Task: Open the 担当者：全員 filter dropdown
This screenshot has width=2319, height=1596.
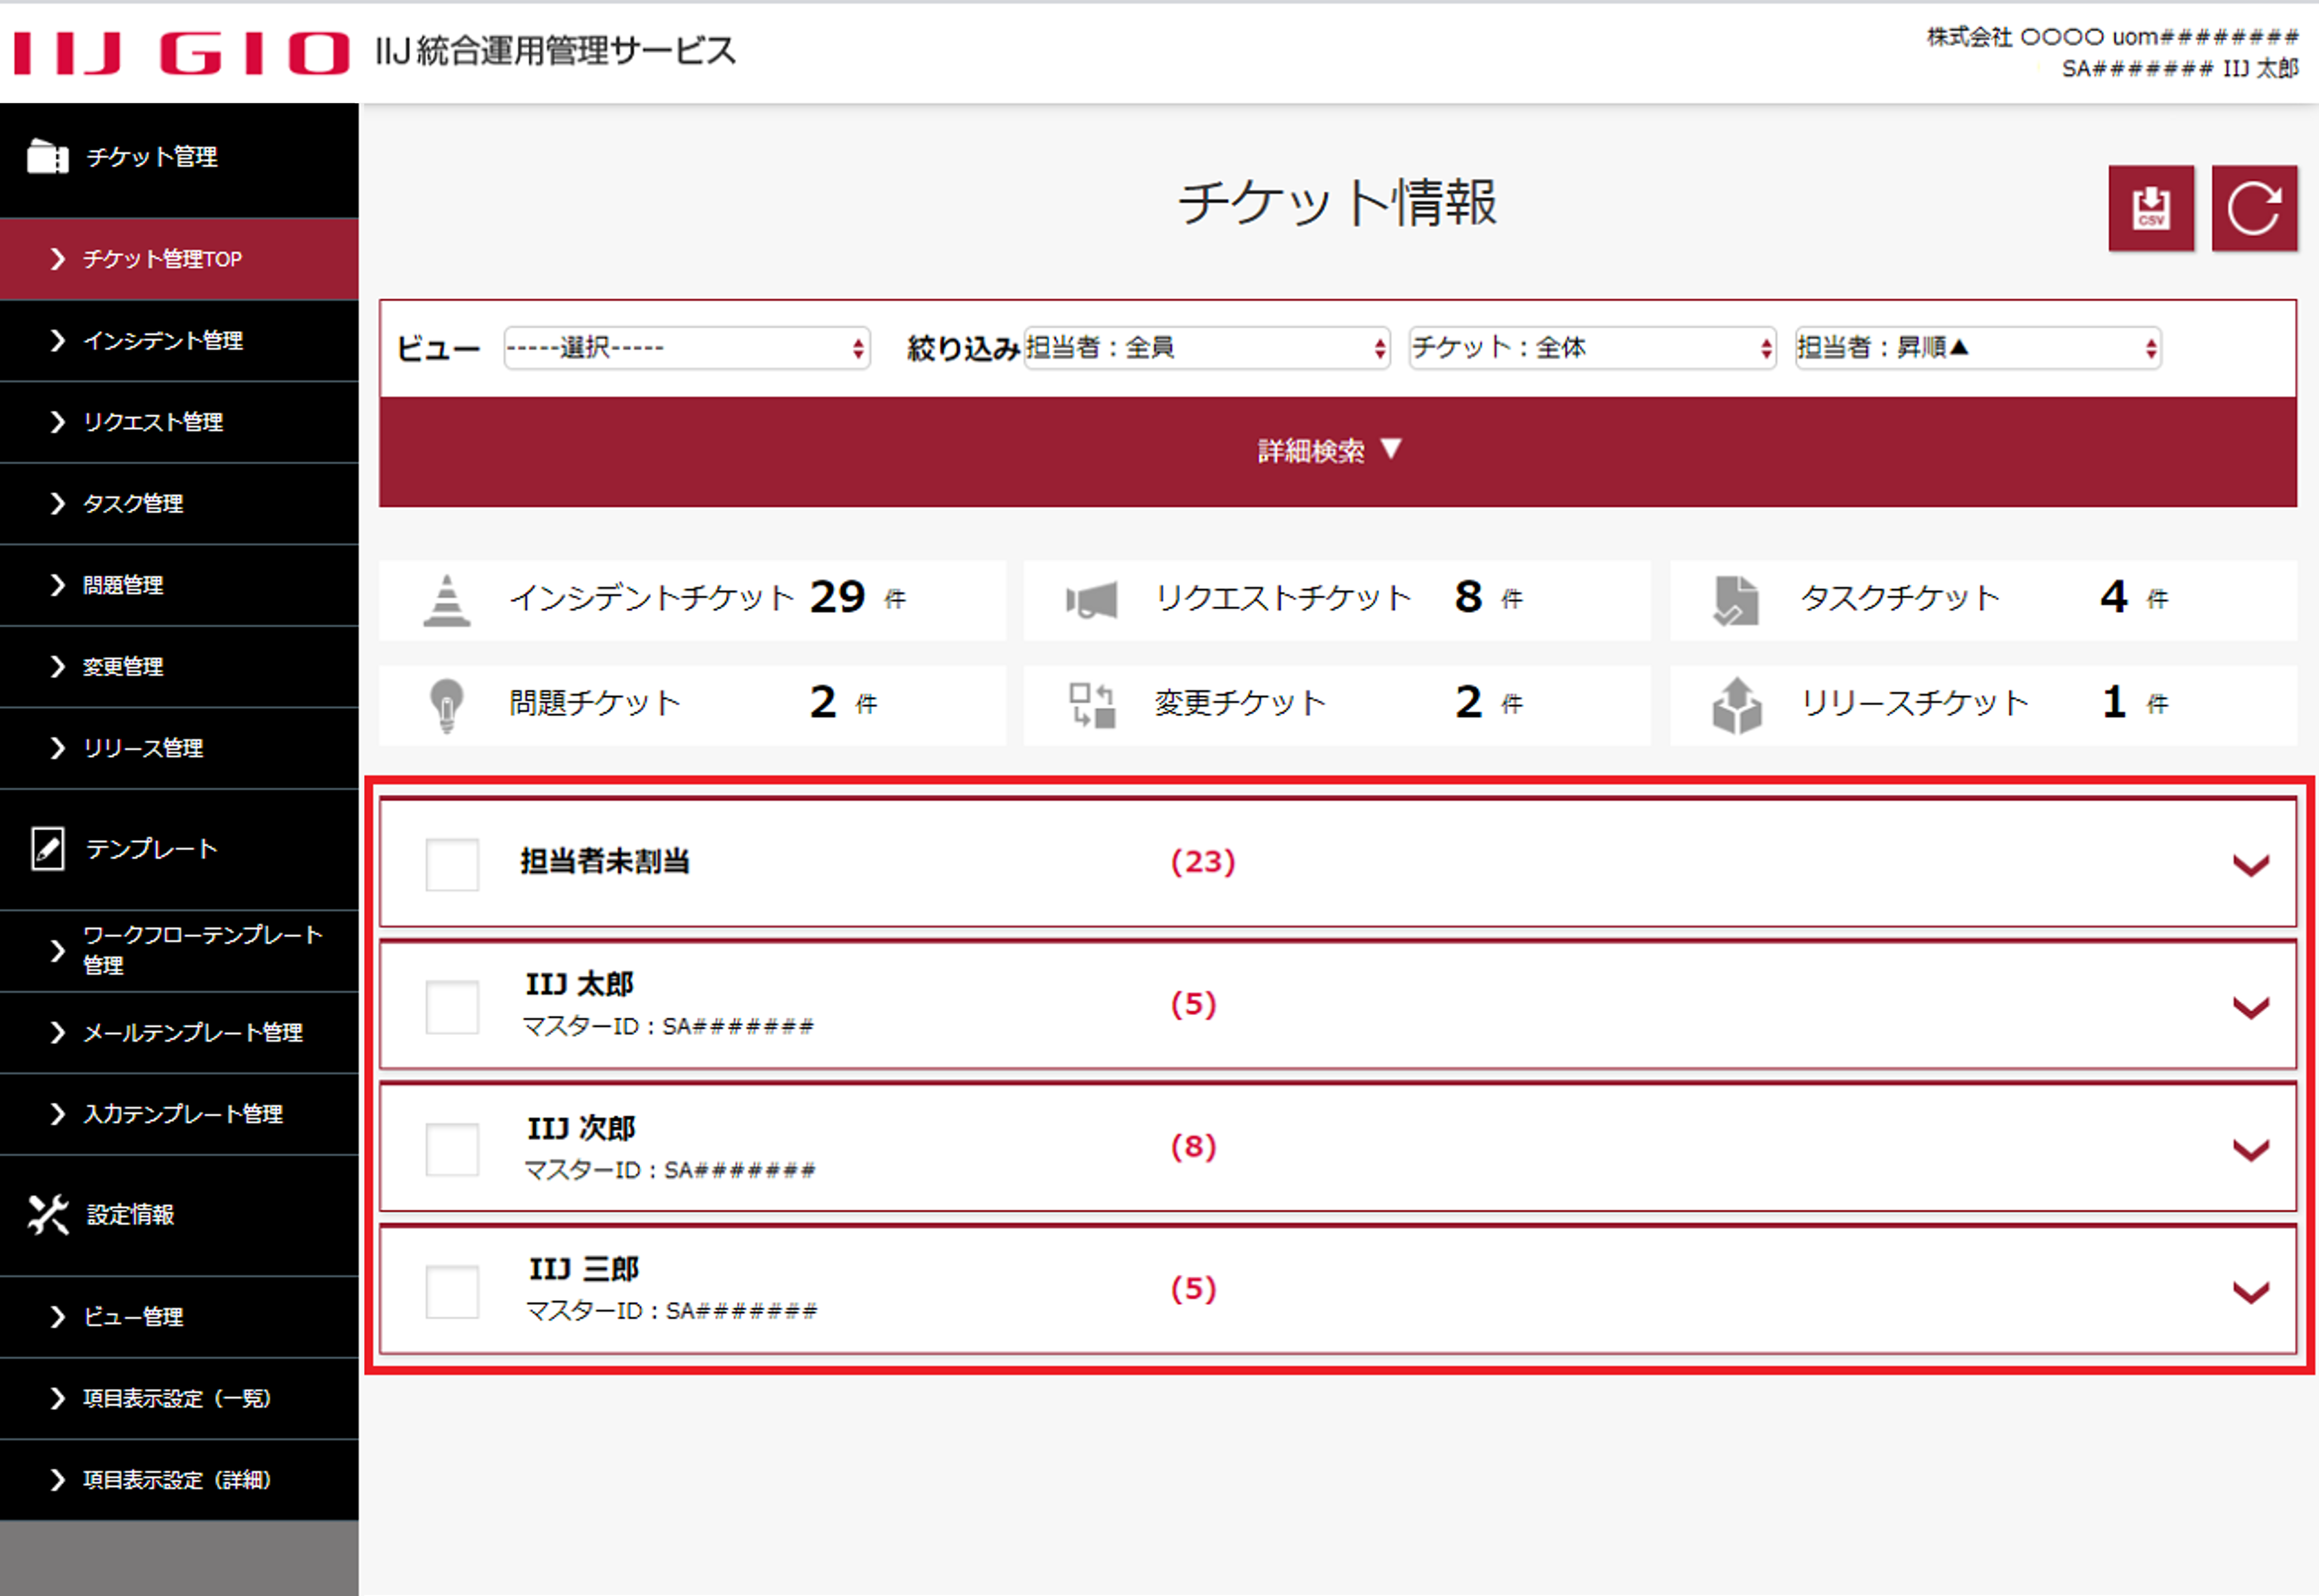Action: point(1206,348)
